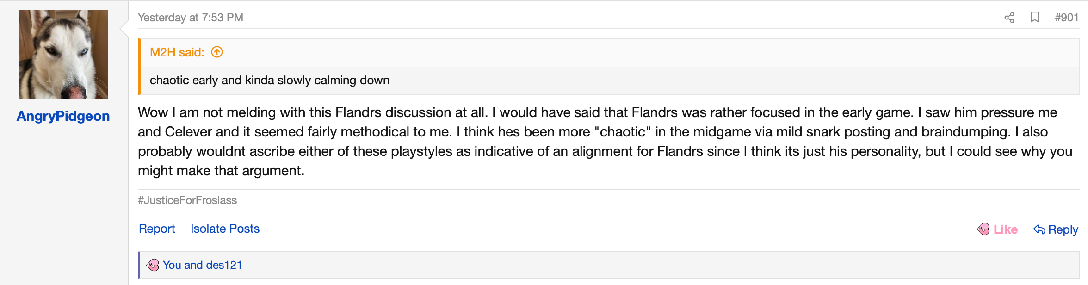This screenshot has height=285, width=1088.
Task: Click the heart icon beside Like
Action: [x=983, y=229]
